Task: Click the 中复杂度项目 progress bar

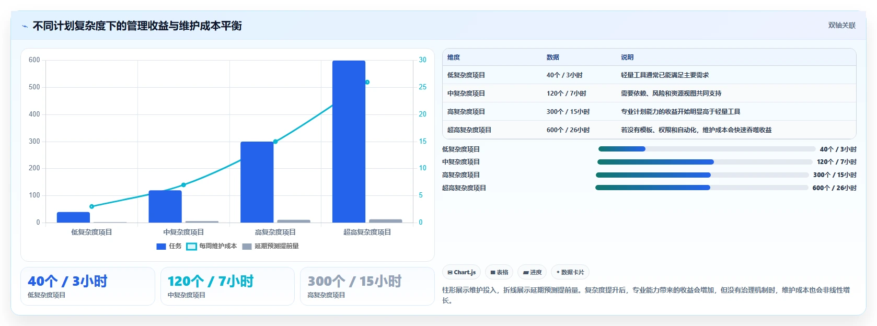Action: [x=705, y=162]
